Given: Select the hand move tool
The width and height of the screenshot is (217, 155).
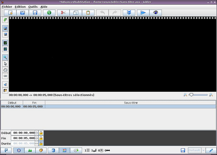Looking at the screenshot, I should tap(5, 70).
